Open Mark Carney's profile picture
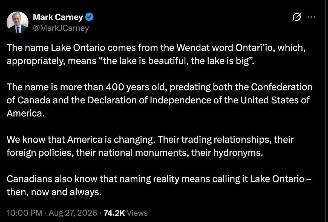 pos(18,22)
